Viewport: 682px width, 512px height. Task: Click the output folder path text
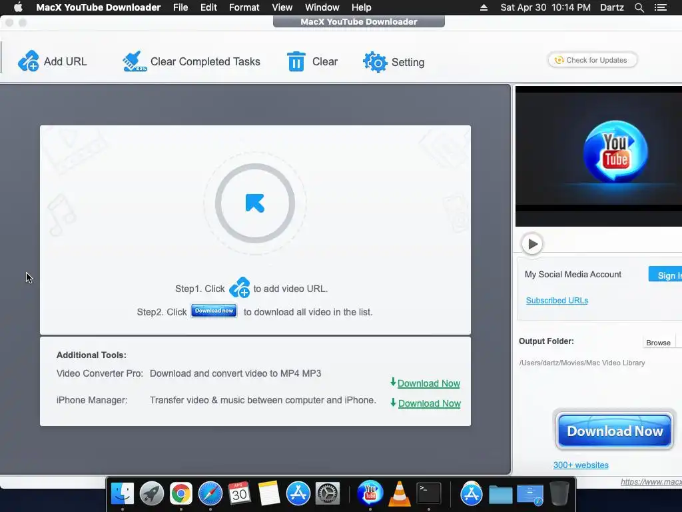tap(581, 363)
